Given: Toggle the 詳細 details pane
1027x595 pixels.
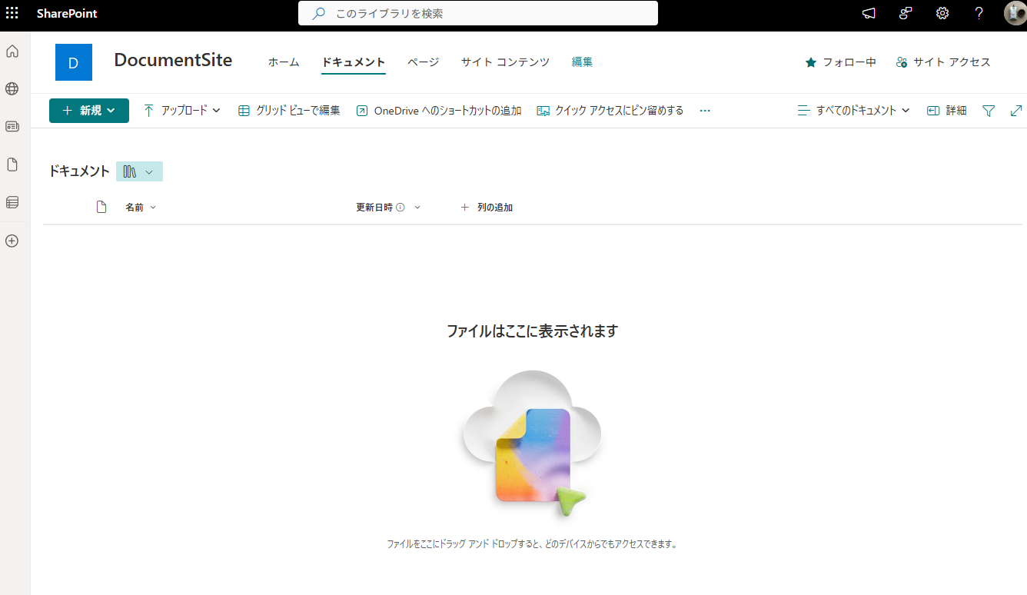Looking at the screenshot, I should (x=946, y=111).
